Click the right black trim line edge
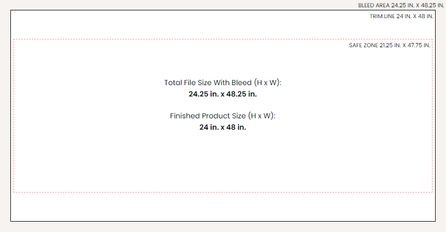 [x=435, y=114]
